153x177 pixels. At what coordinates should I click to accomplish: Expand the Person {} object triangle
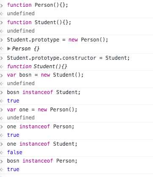9,49
